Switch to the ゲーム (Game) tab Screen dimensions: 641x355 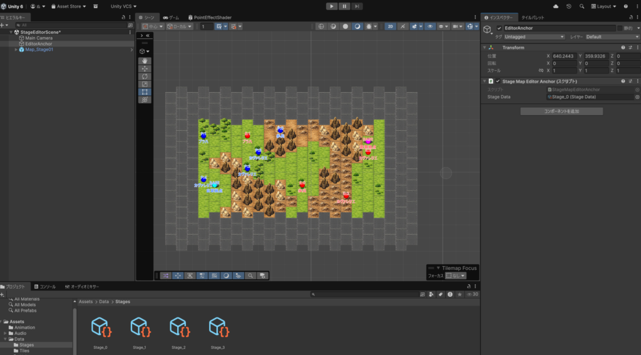pos(171,18)
